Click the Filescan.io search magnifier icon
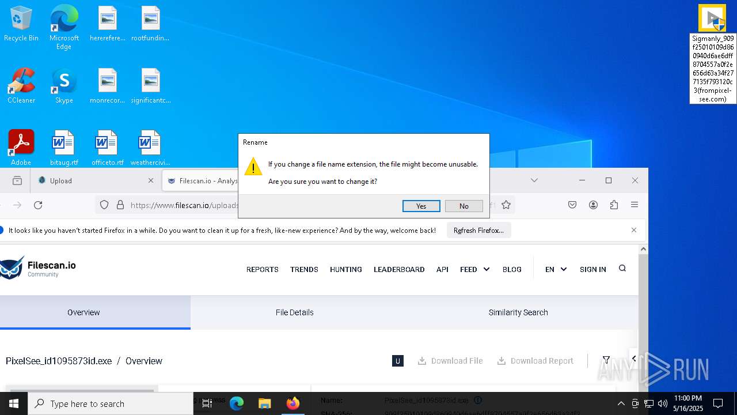Screen dimensions: 737x415 (x=622, y=269)
